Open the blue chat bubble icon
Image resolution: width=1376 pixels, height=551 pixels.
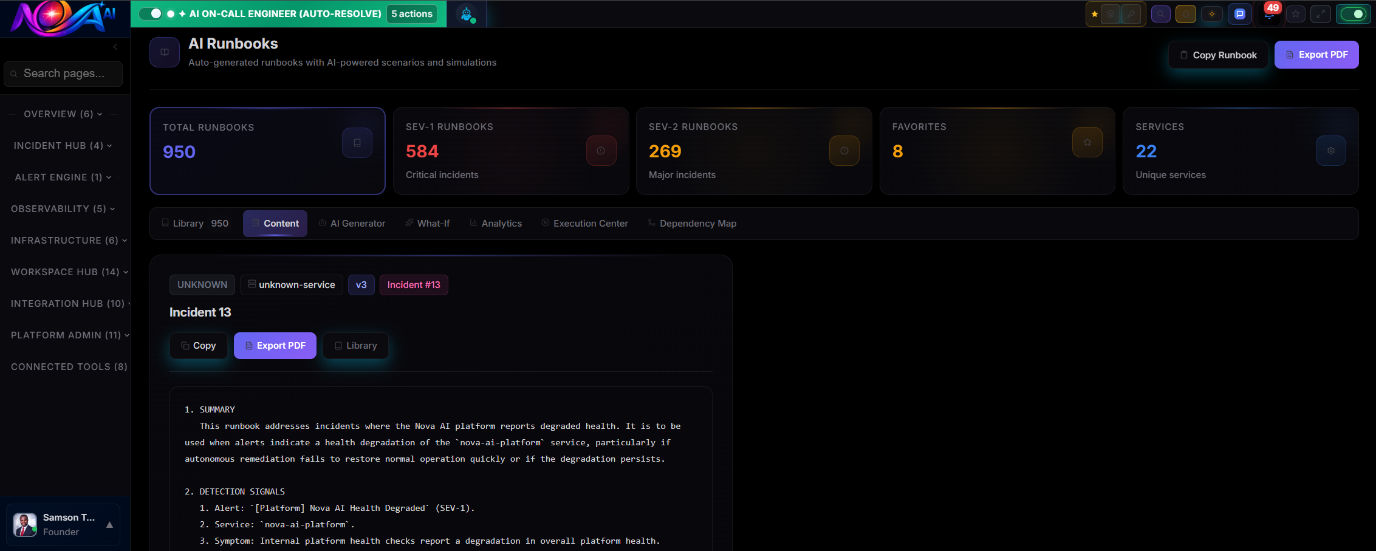[x=1239, y=14]
